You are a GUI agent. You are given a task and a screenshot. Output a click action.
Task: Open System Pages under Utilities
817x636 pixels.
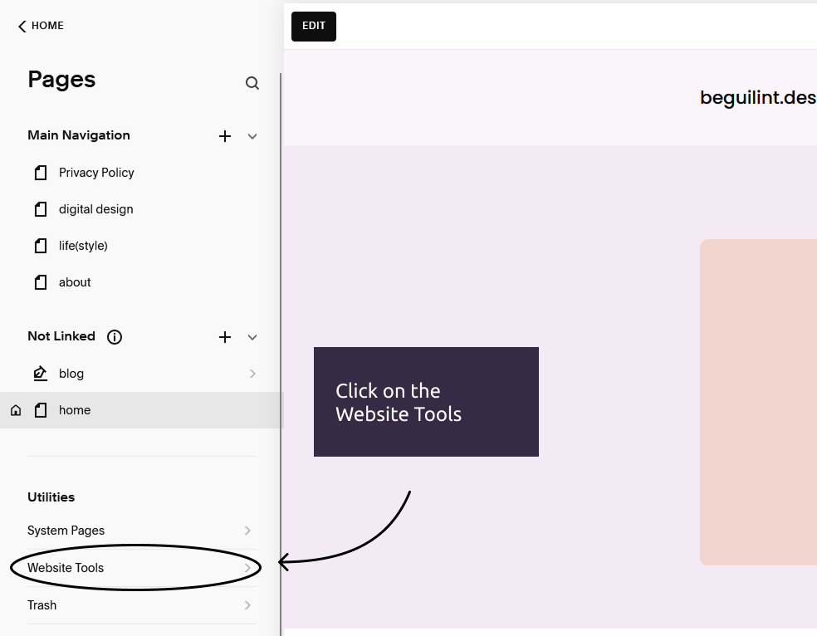point(139,531)
